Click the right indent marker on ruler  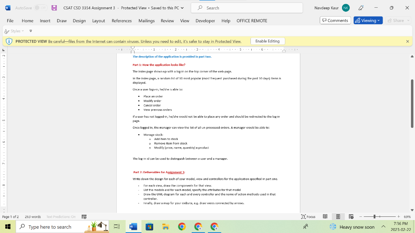[284, 51]
